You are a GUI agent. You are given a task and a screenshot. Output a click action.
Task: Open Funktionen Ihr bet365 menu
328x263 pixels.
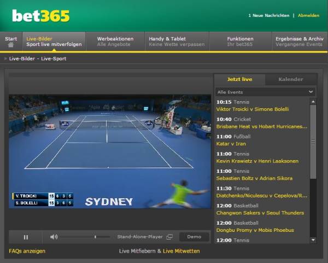(240, 42)
